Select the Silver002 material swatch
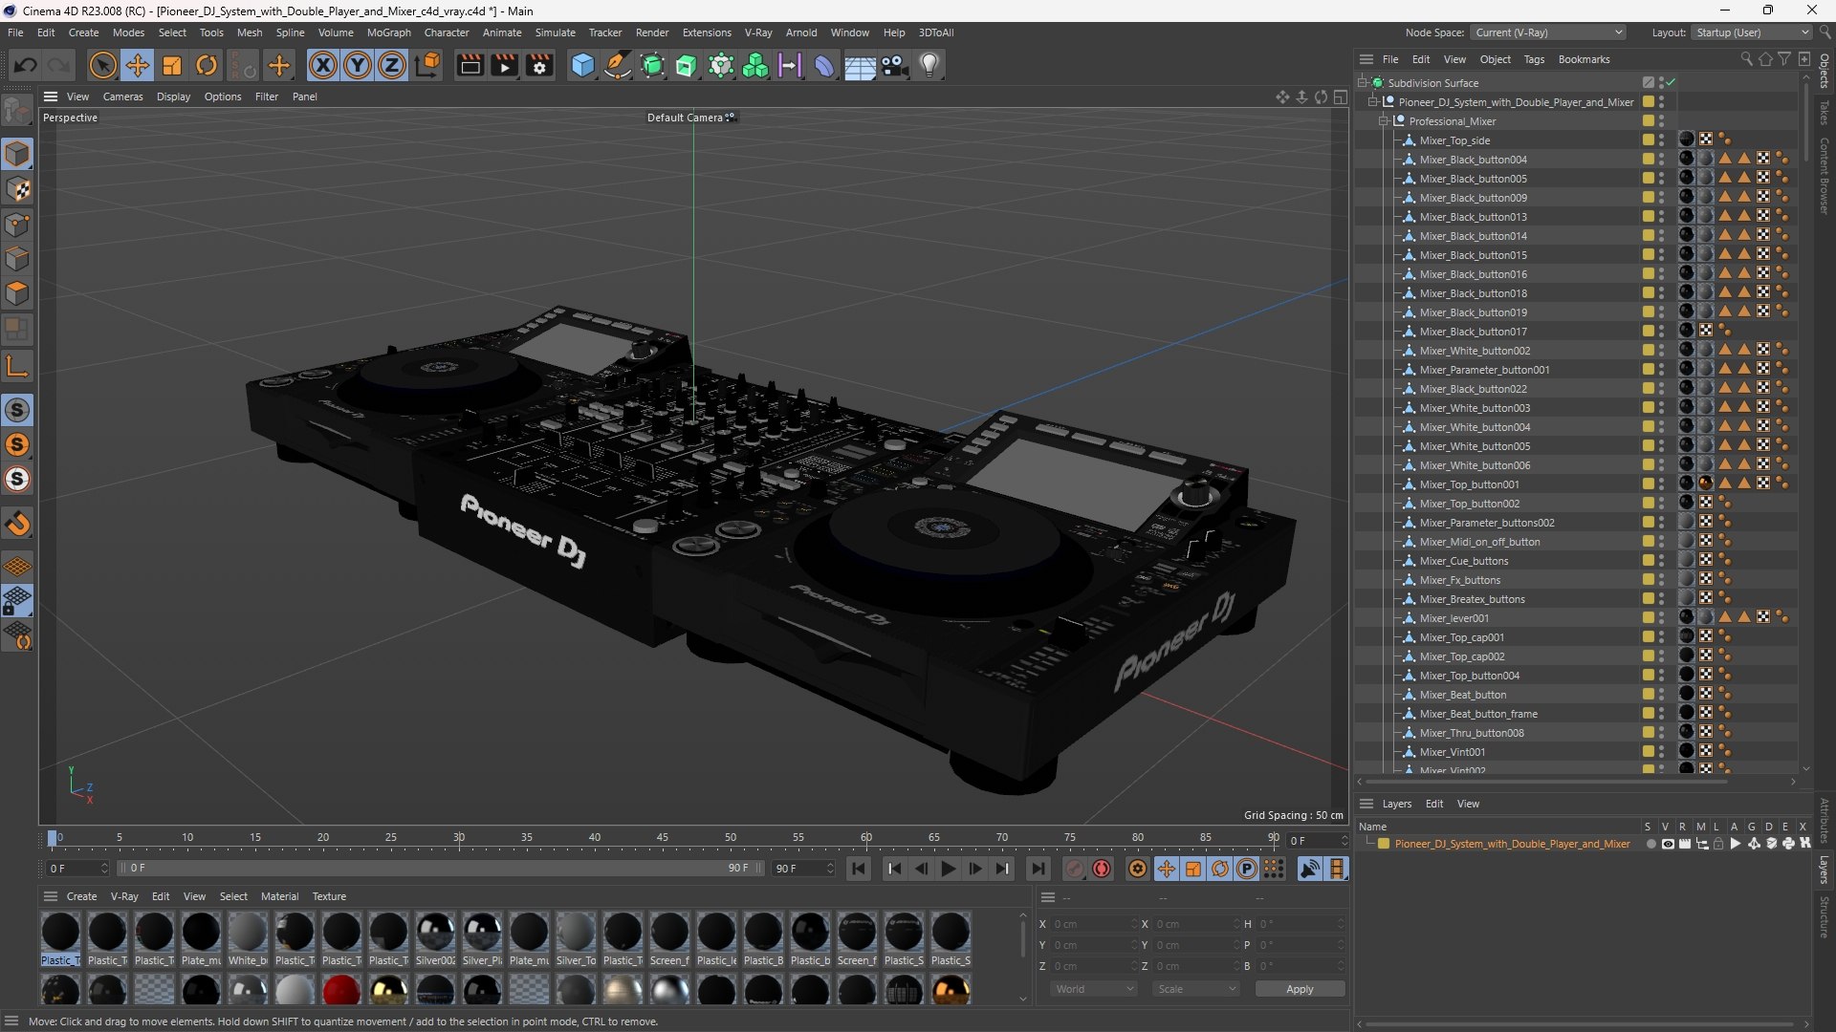Screen dimensions: 1836x1032 click(x=435, y=939)
